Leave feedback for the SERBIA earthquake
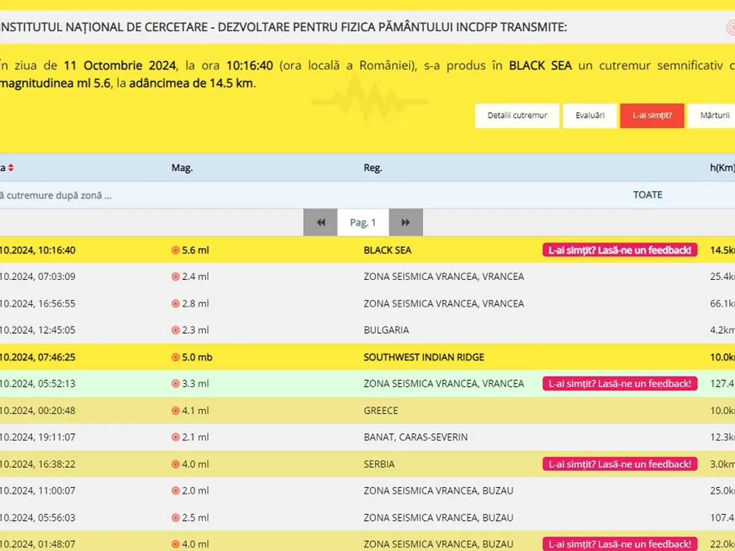Viewport: 735px width, 551px height. pos(620,464)
